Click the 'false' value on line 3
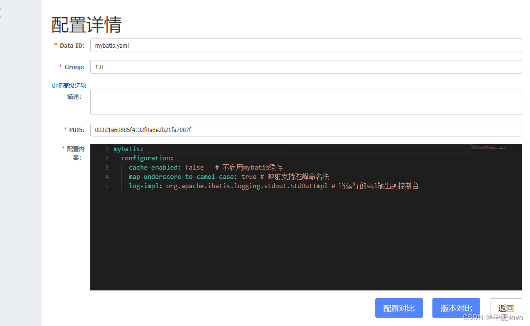 coord(194,168)
